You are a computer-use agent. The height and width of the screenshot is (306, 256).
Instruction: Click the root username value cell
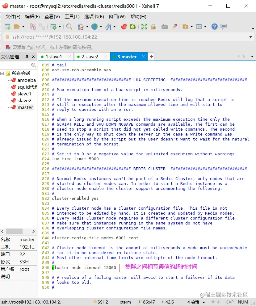[x=27, y=269]
